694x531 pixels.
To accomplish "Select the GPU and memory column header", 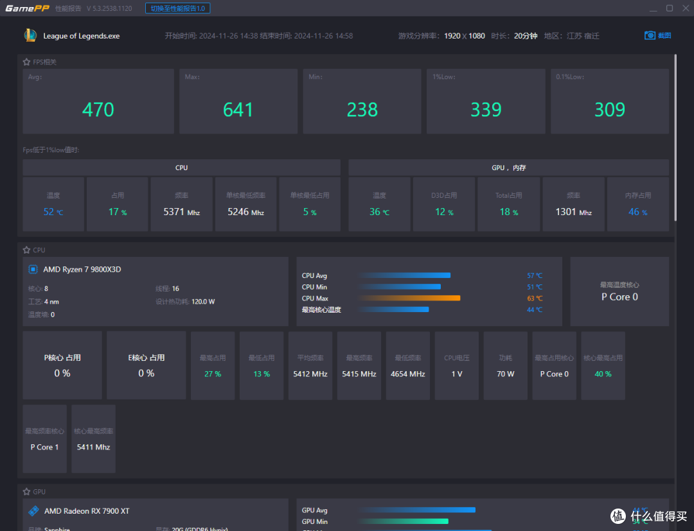I will 508,168.
